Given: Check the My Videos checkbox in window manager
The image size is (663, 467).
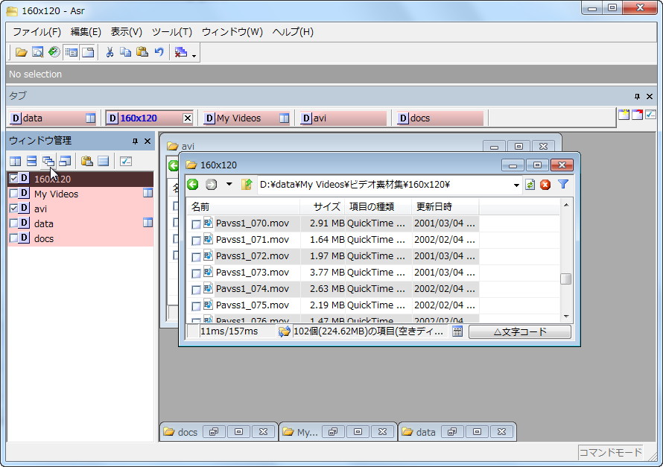Looking at the screenshot, I should pyautogui.click(x=13, y=194).
